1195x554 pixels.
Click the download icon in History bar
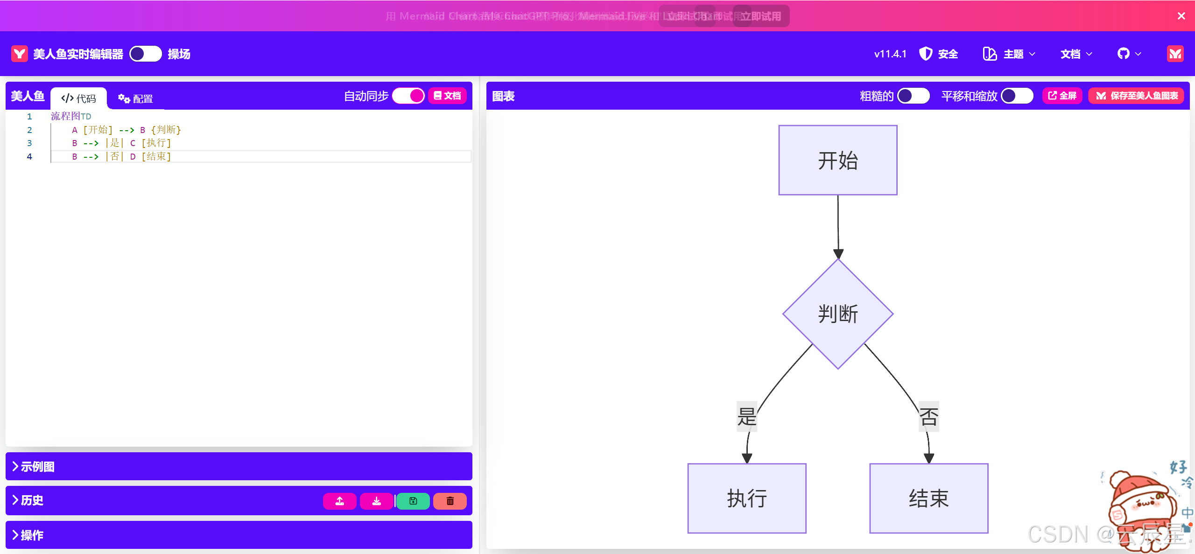click(376, 501)
